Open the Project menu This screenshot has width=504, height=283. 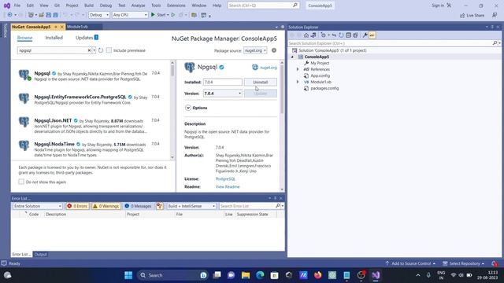pyautogui.click(x=72, y=6)
